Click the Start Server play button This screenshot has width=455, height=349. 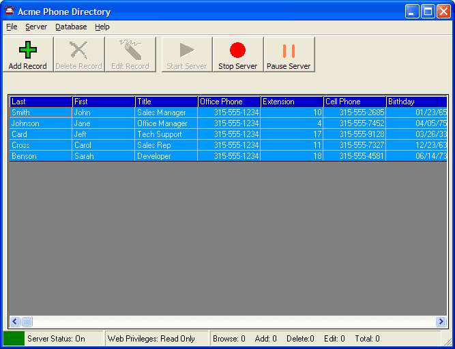tap(187, 55)
